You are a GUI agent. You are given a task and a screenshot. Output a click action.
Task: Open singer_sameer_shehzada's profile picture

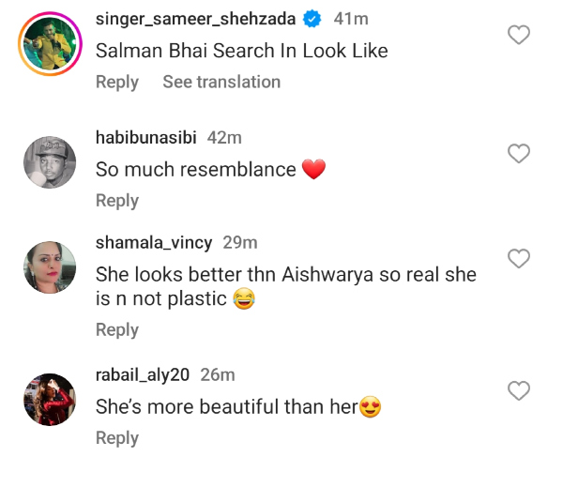(50, 43)
